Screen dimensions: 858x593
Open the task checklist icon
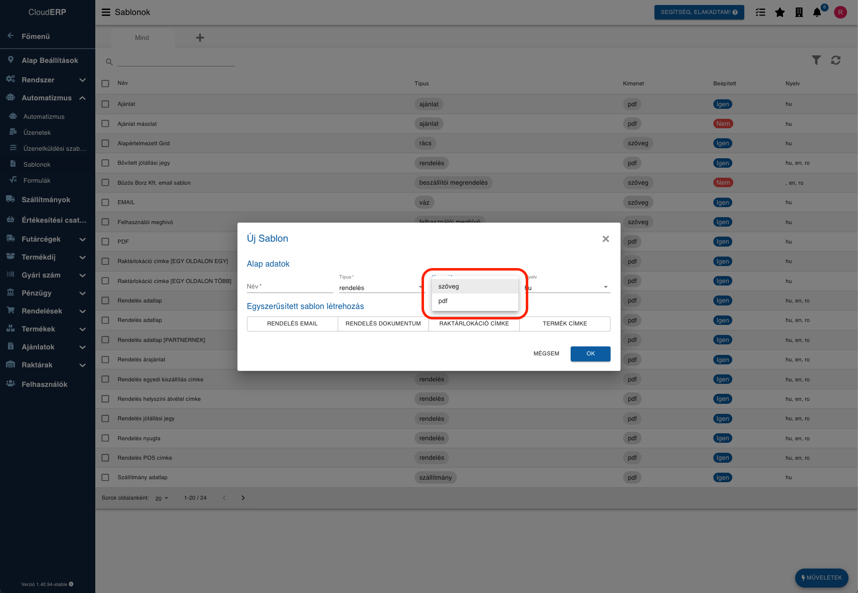click(760, 12)
